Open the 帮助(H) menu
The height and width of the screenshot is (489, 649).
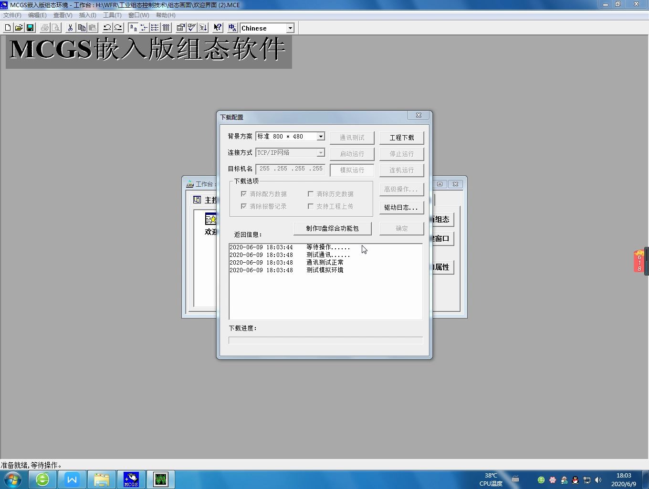tap(166, 15)
